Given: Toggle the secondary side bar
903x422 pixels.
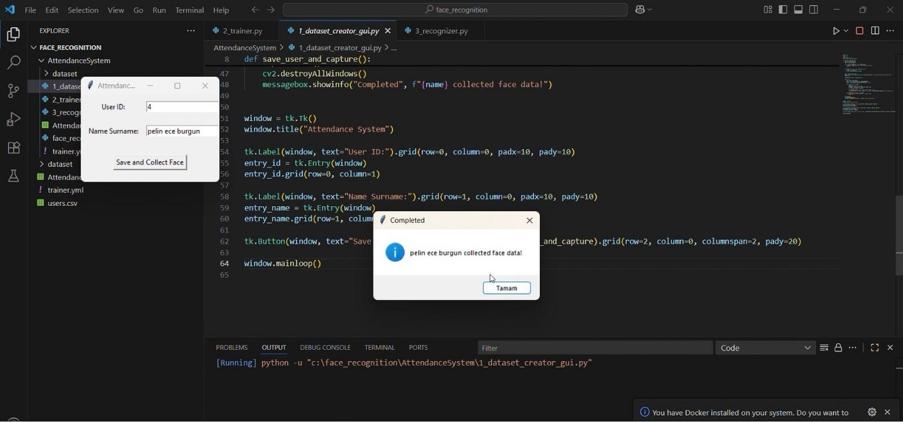Looking at the screenshot, I should tap(814, 10).
